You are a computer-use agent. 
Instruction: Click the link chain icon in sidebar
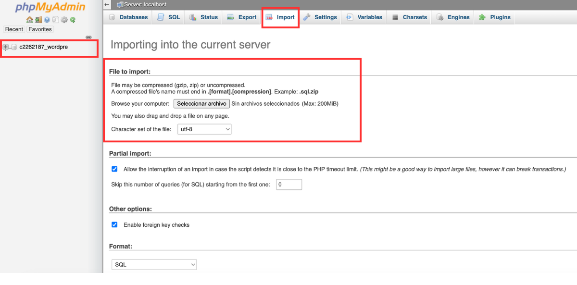click(88, 37)
